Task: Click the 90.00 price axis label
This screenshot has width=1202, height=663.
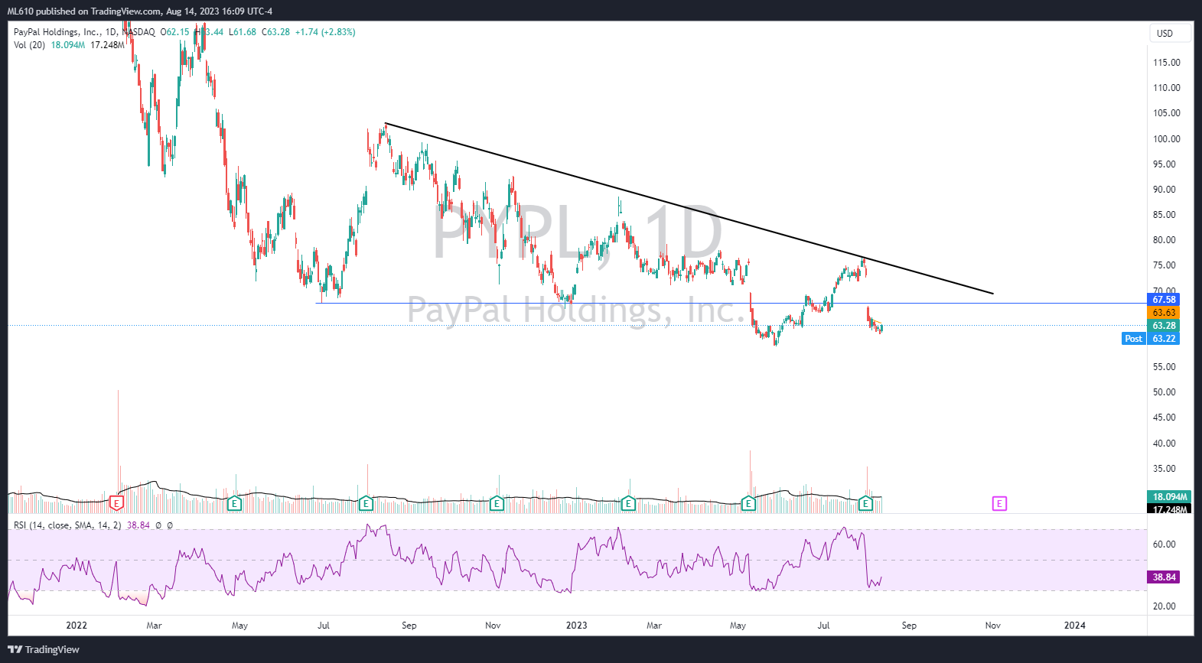Action: coord(1165,190)
